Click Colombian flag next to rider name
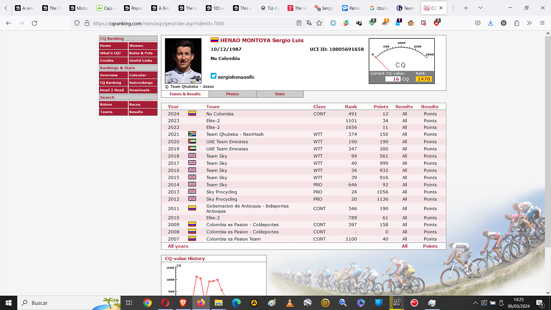This screenshot has height=310, width=551. point(214,40)
